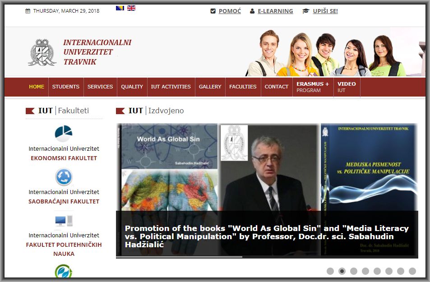The image size is (430, 282).
Task: Select the second (active) slider dot
Action: pyautogui.click(x=342, y=271)
